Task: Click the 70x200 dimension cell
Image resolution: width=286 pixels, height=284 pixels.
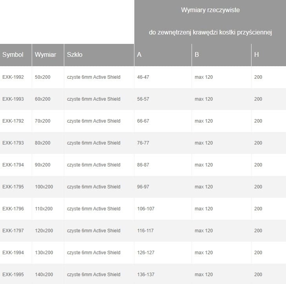Action: coord(43,121)
